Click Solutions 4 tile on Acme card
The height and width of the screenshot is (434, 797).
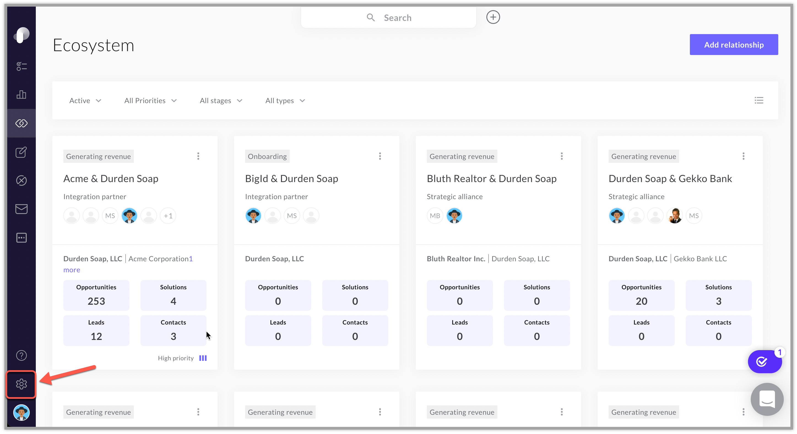click(173, 295)
